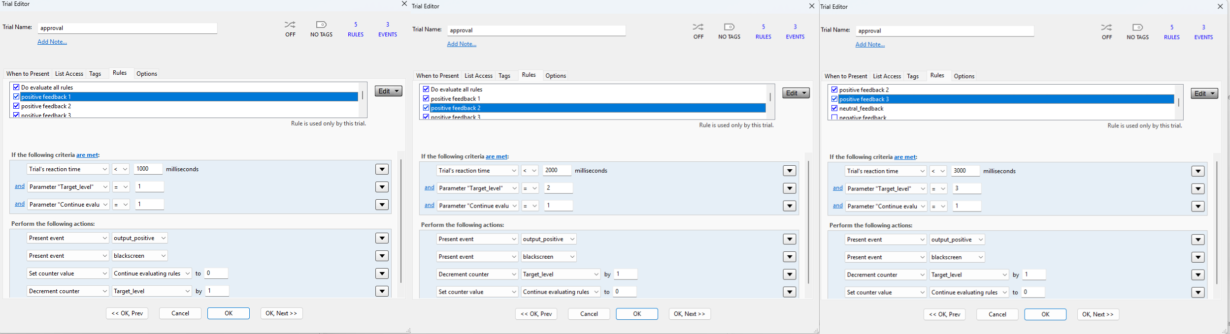This screenshot has width=1230, height=334.
Task: Enable the negative feedback rule checkbox
Action: coord(834,118)
